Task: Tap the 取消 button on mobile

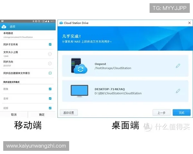Action: click(x=14, y=115)
